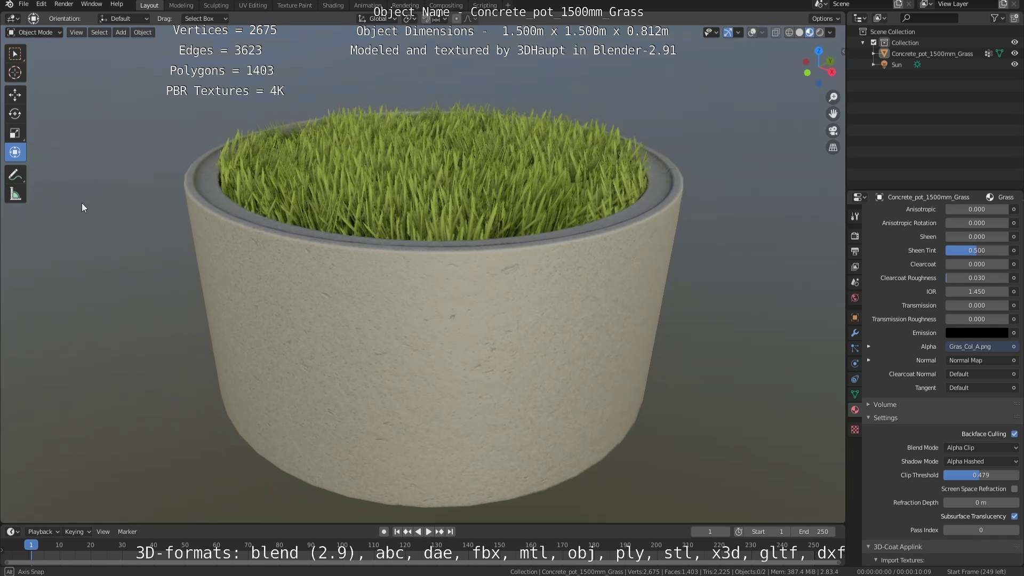The width and height of the screenshot is (1024, 576).
Task: Open the File menu
Action: [23, 4]
